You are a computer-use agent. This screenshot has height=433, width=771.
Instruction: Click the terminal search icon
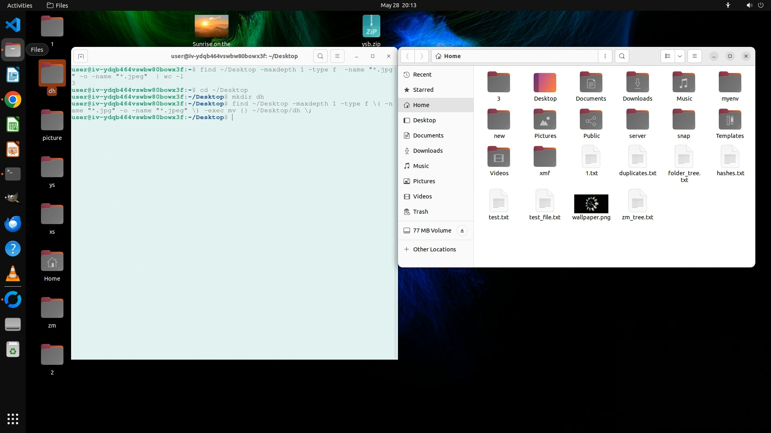[320, 56]
